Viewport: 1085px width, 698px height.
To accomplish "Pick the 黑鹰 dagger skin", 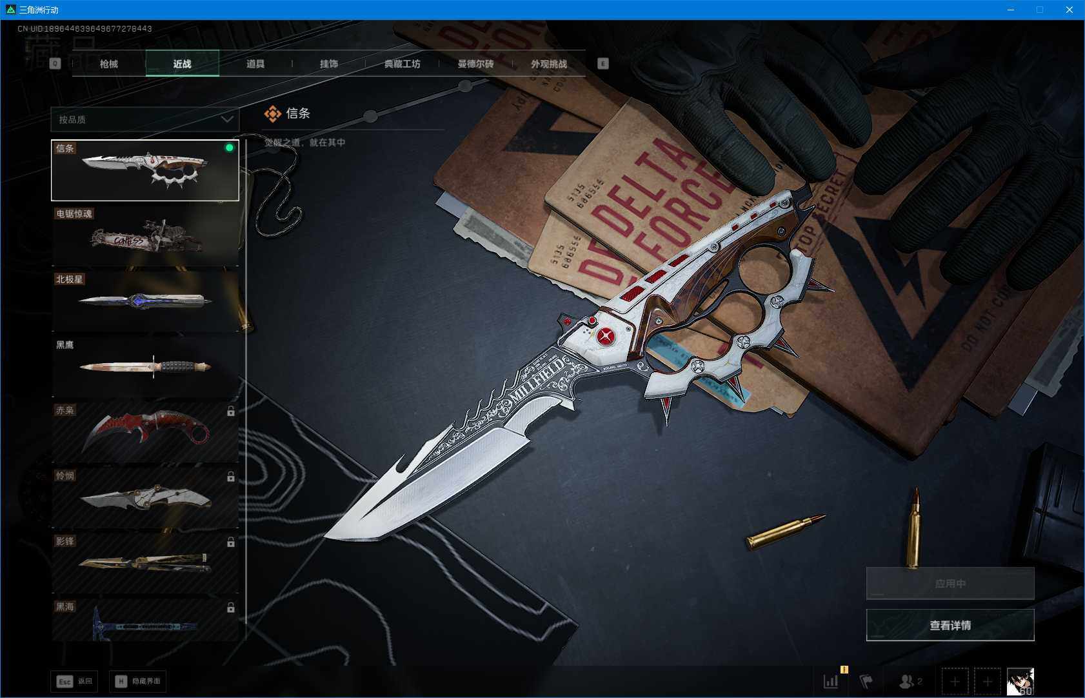I will (145, 367).
